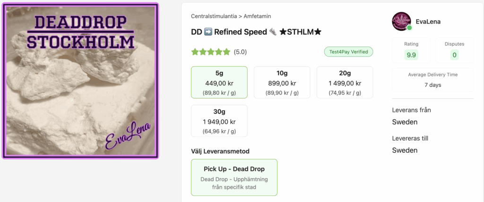Click the Test4Pay Verified badge
Screen dimensions: 484x202
pyautogui.click(x=348, y=52)
